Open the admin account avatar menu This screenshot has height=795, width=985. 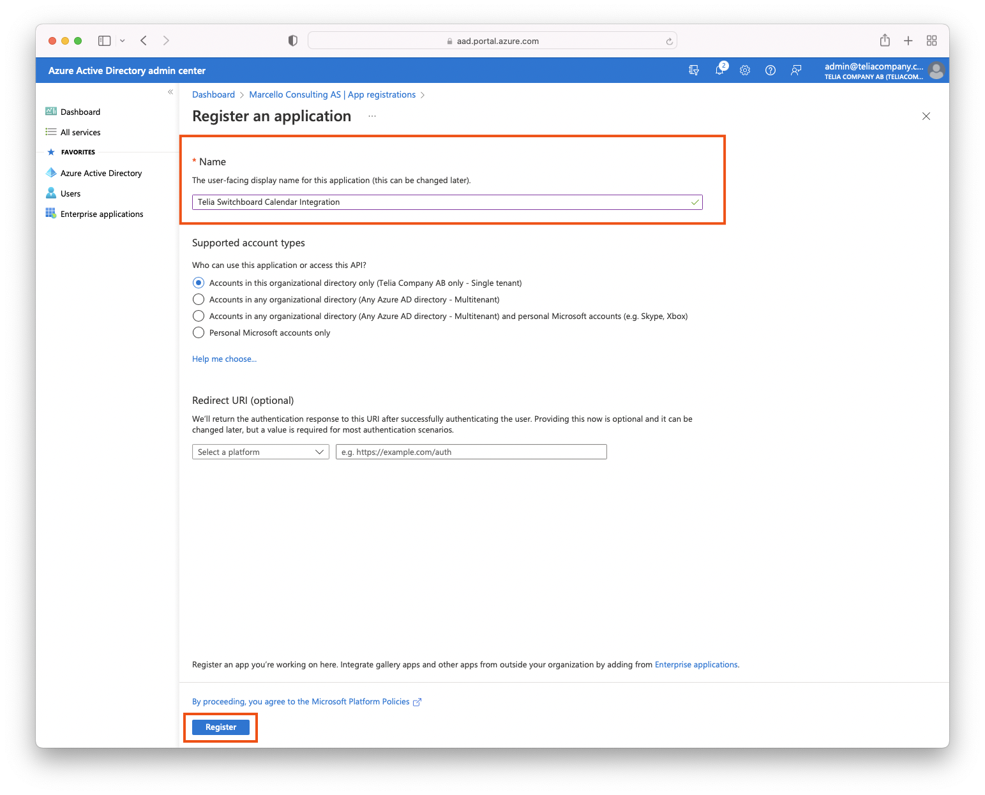(936, 70)
